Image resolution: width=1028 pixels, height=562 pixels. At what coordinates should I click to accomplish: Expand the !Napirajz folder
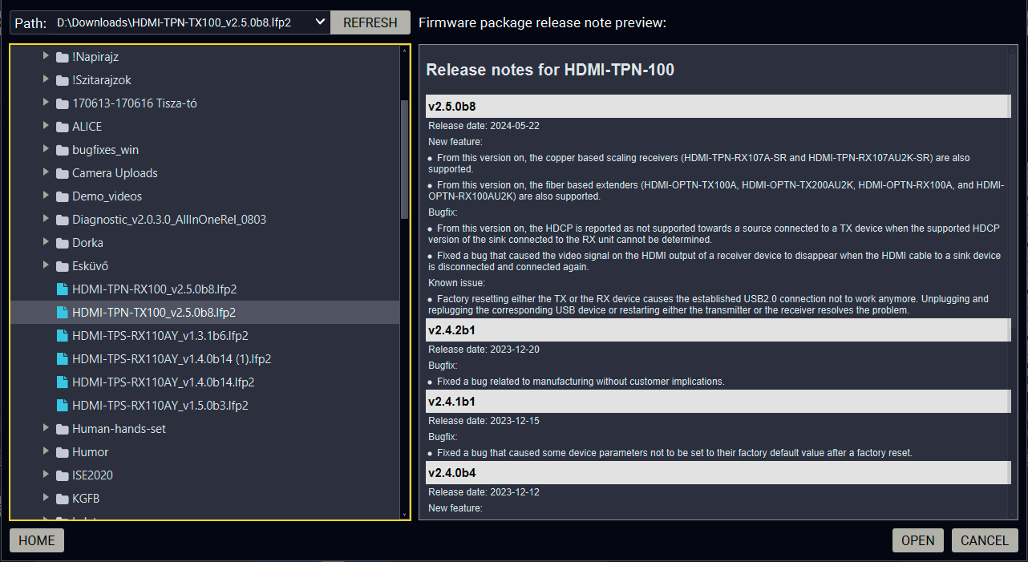46,57
